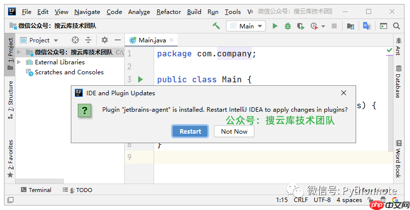Open the Structure tool window
The image size is (410, 210).
10,100
